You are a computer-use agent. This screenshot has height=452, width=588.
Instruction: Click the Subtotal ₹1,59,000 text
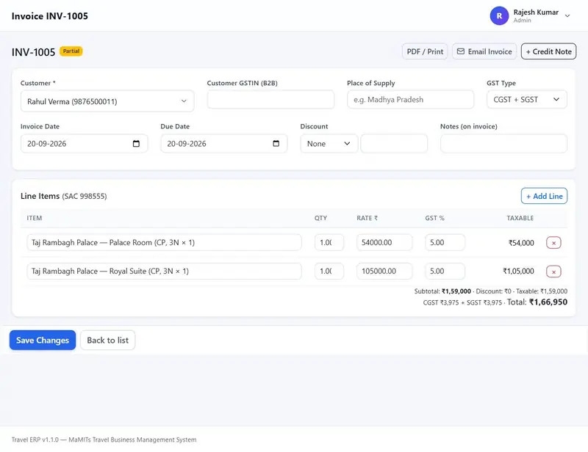point(442,291)
